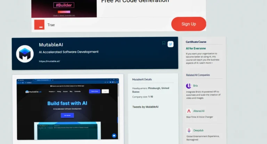The width and height of the screenshot is (267, 144).
Task: Click the Trae advertiser name
Action: [x=51, y=25]
